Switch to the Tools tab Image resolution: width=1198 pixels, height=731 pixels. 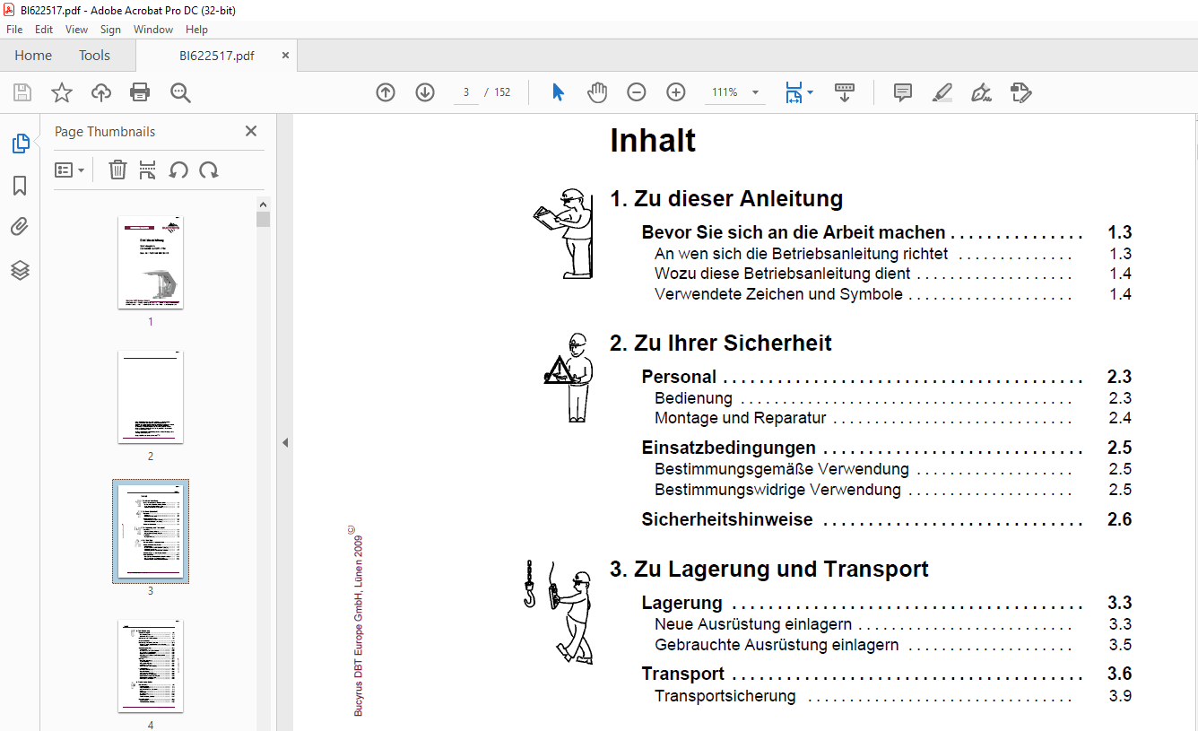94,56
